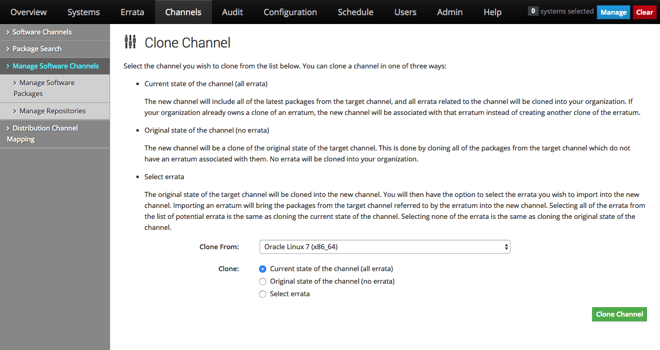Click the Clone Channel sliders icon

click(131, 42)
